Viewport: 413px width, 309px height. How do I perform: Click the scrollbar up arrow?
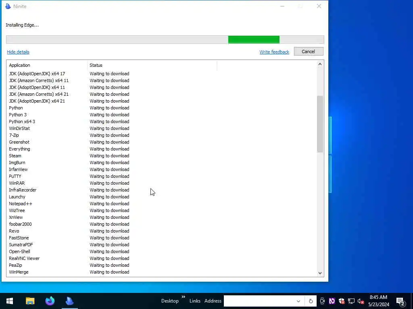pos(320,64)
